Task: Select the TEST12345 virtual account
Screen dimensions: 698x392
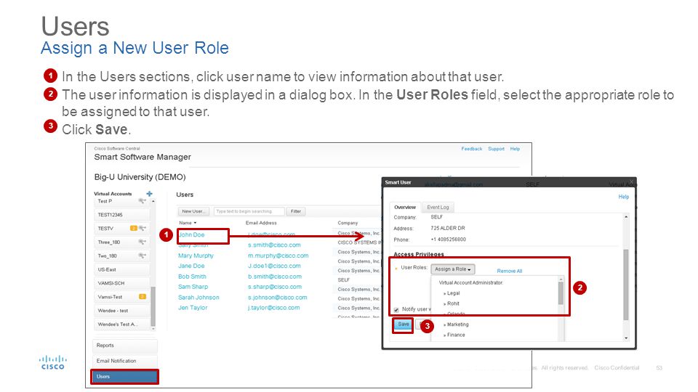Action: coord(122,215)
